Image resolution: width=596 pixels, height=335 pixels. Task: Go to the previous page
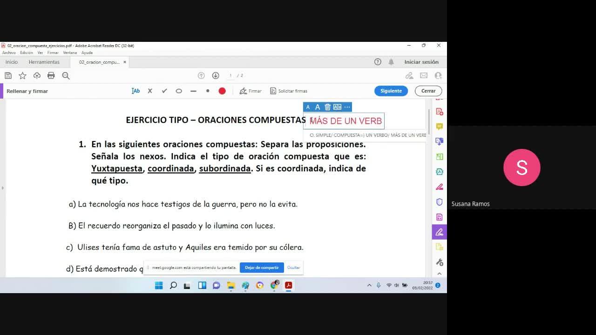201,75
